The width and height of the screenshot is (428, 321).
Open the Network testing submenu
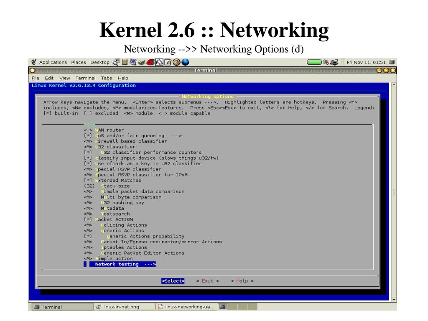click(x=120, y=264)
